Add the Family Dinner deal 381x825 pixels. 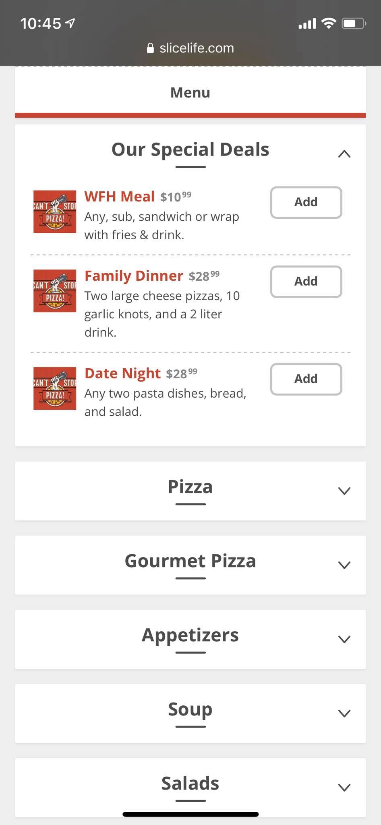point(306,282)
